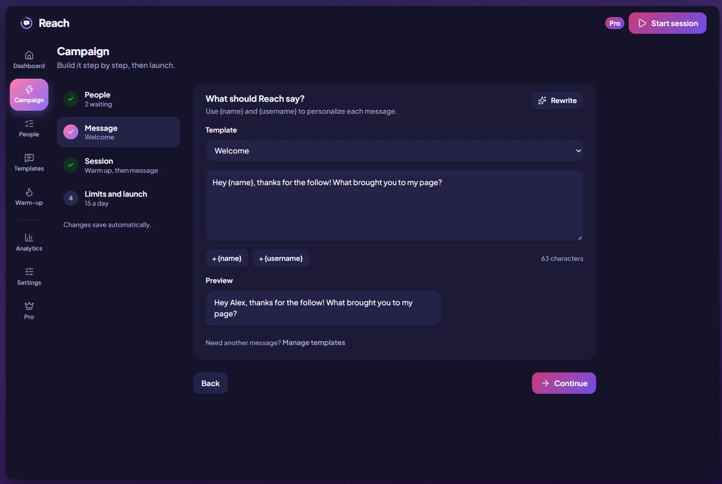
Task: Click inside the message text area
Action: (x=394, y=206)
